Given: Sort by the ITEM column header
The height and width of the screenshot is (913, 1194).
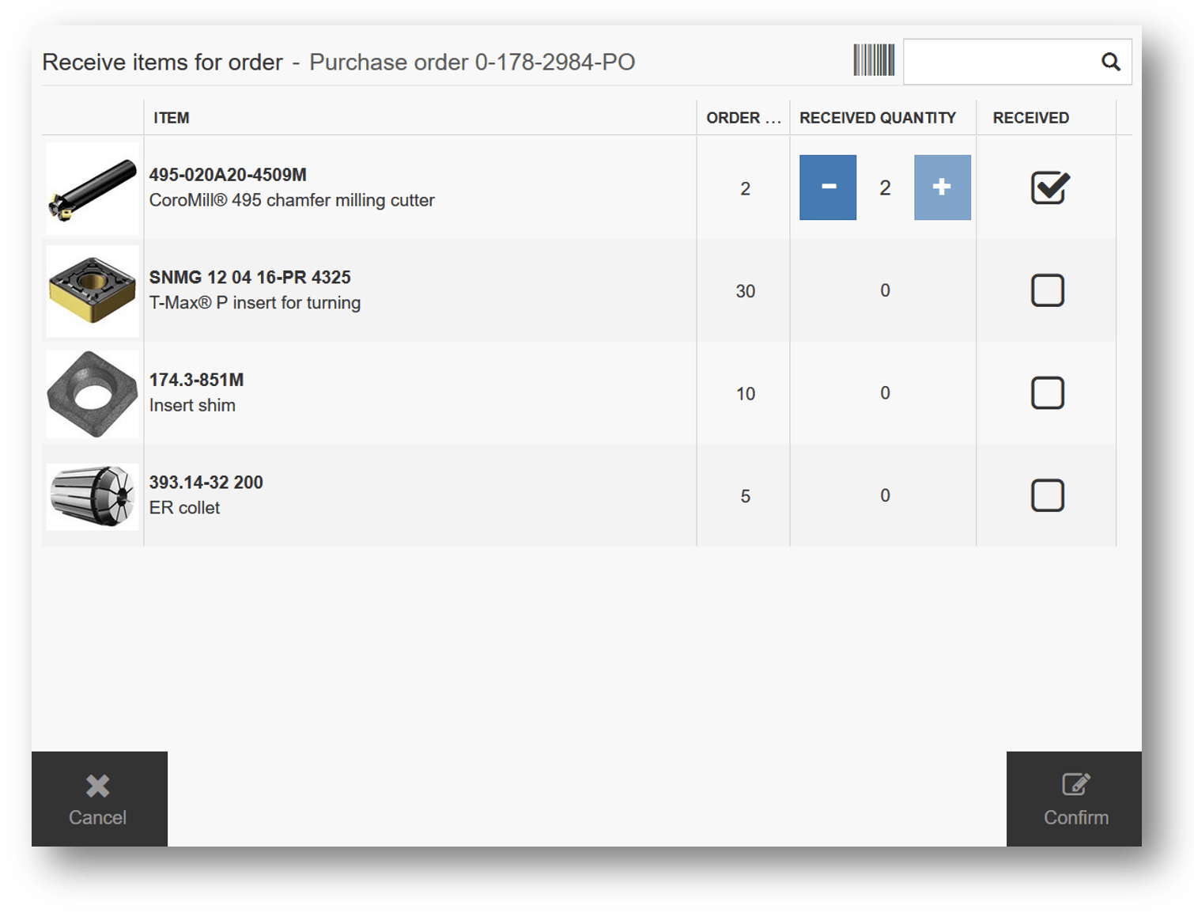Looking at the screenshot, I should [x=172, y=118].
